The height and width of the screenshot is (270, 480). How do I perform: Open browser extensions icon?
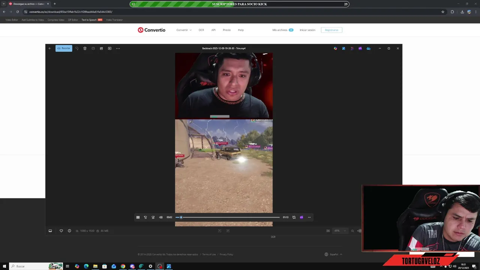(452, 12)
